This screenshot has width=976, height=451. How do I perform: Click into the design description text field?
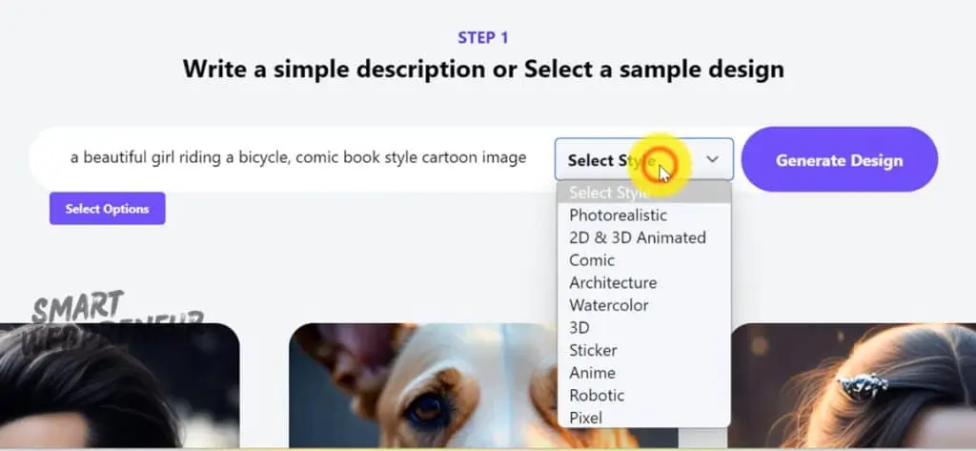(x=297, y=158)
